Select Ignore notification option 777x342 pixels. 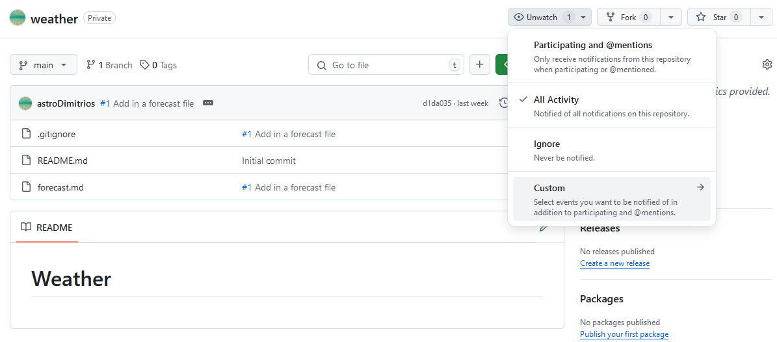pos(611,150)
